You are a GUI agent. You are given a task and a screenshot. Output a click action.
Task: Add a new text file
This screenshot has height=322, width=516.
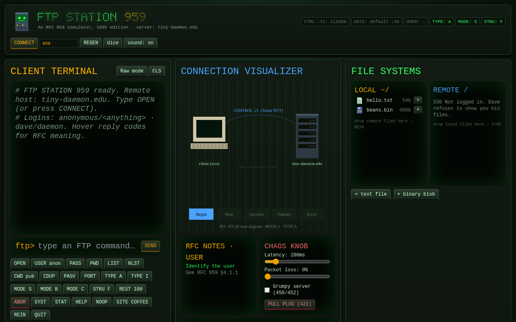371,194
